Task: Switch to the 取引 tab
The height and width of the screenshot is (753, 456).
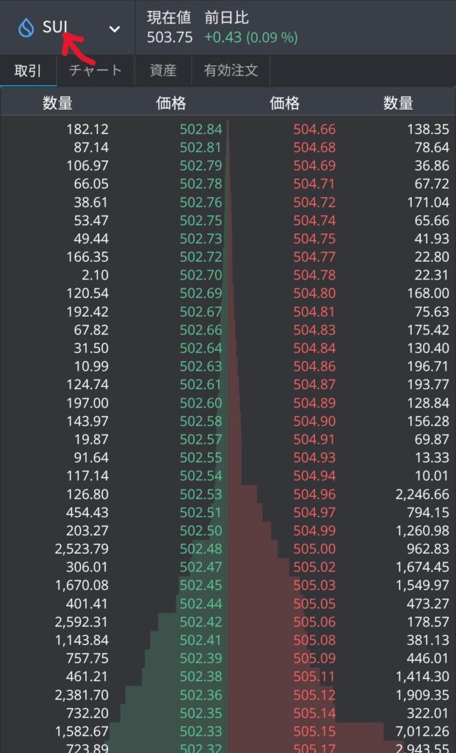Action: pos(28,71)
